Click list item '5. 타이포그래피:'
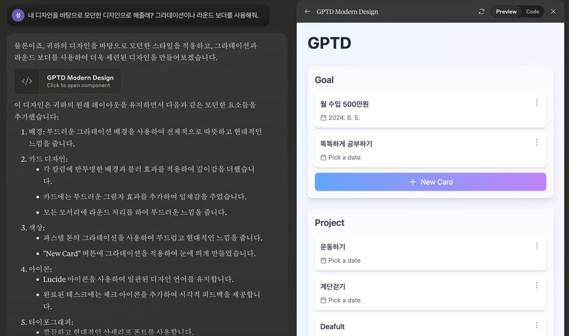The image size is (569, 336). [47, 322]
